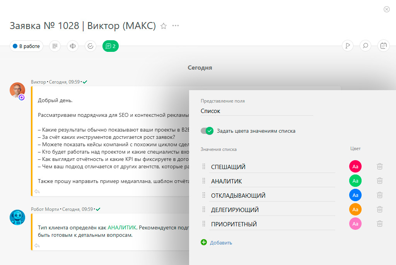Click the drag handle of СПЕШАЩИЙ row
The width and height of the screenshot is (396, 265).
(x=204, y=166)
